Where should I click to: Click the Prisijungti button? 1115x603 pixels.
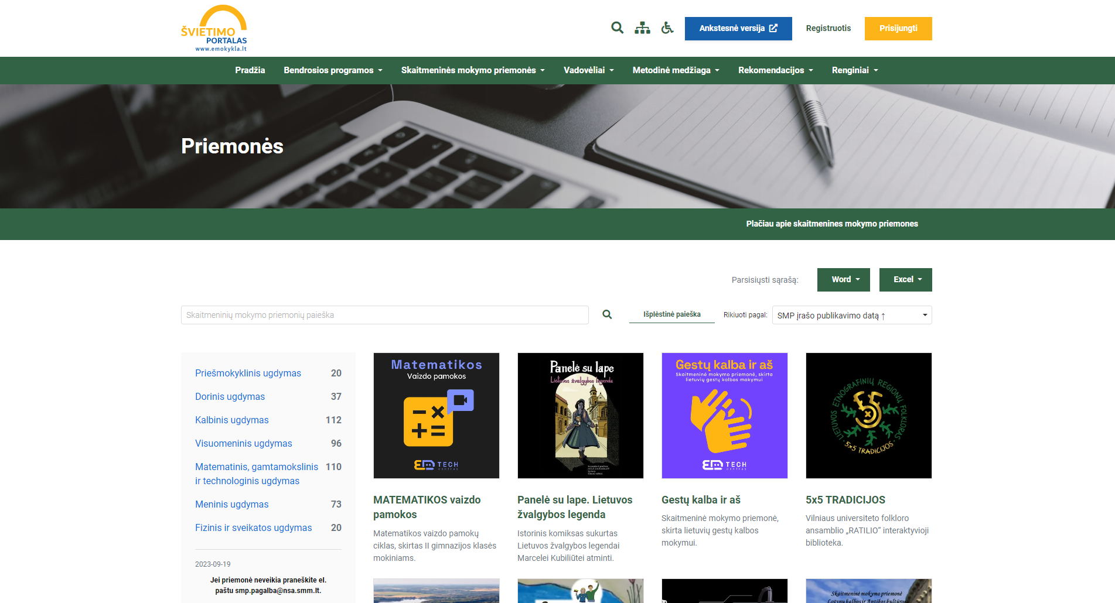pos(898,29)
